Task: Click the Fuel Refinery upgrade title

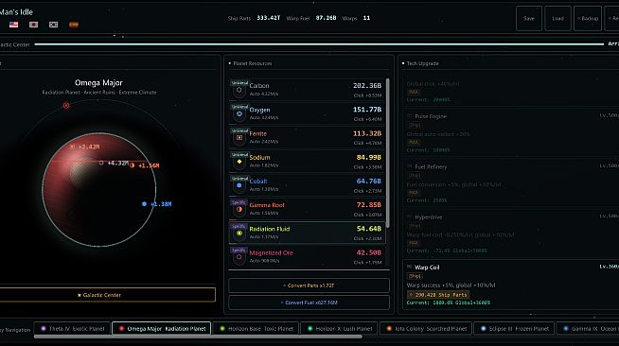Action: (431, 166)
